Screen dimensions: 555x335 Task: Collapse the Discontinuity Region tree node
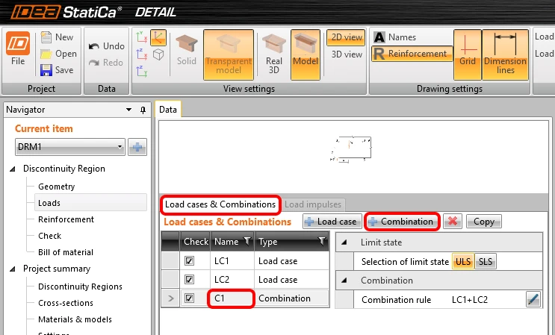pyautogui.click(x=13, y=169)
